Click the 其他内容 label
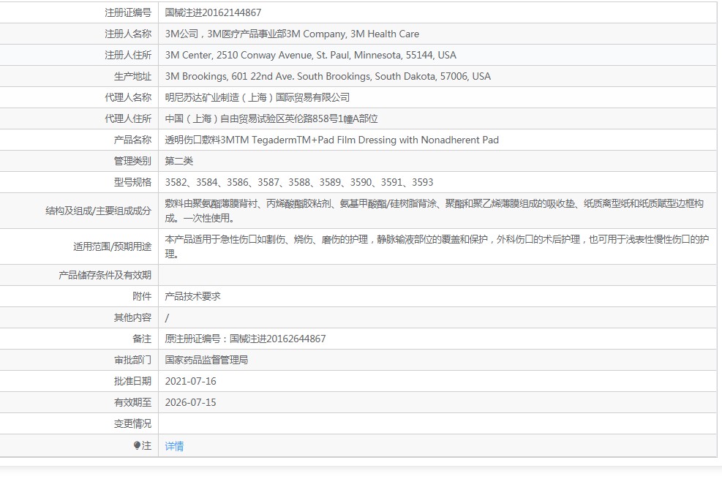This screenshot has width=722, height=479. click(x=132, y=317)
